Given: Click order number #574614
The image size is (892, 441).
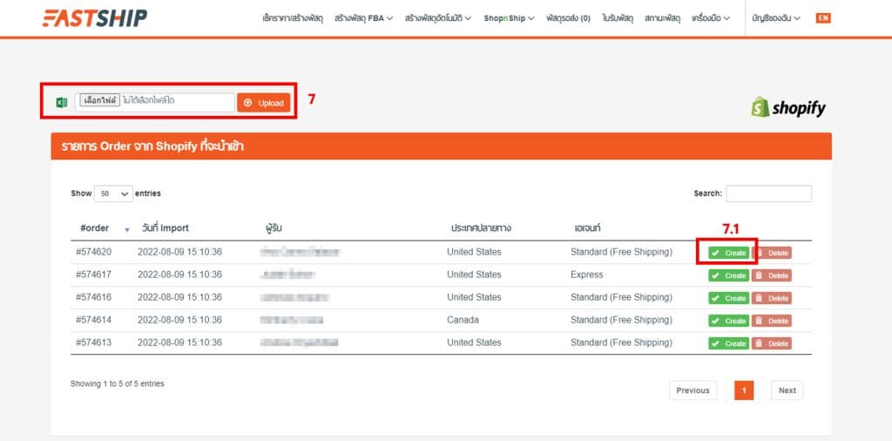Looking at the screenshot, I should [94, 321].
